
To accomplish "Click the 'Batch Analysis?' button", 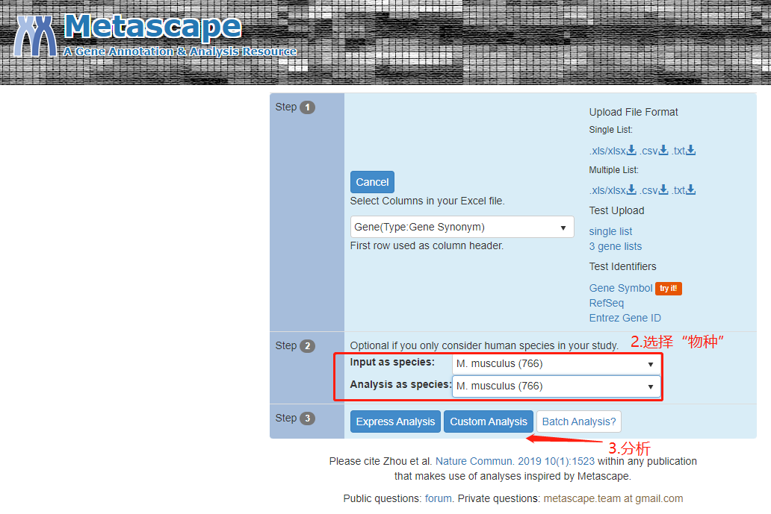I will (x=579, y=421).
